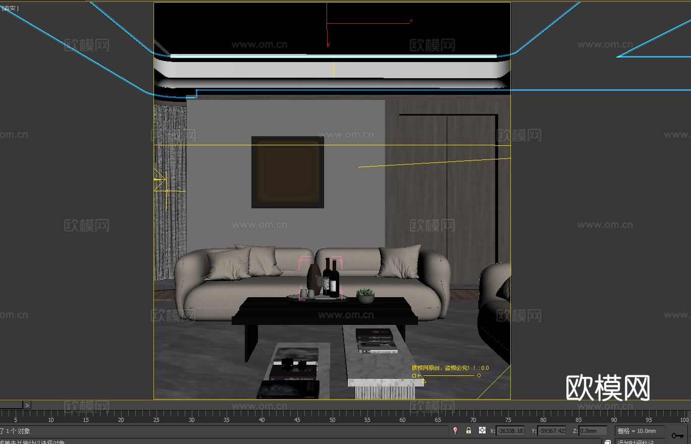
Task: Select the wine bottles on the coffee table
Action: point(331,279)
